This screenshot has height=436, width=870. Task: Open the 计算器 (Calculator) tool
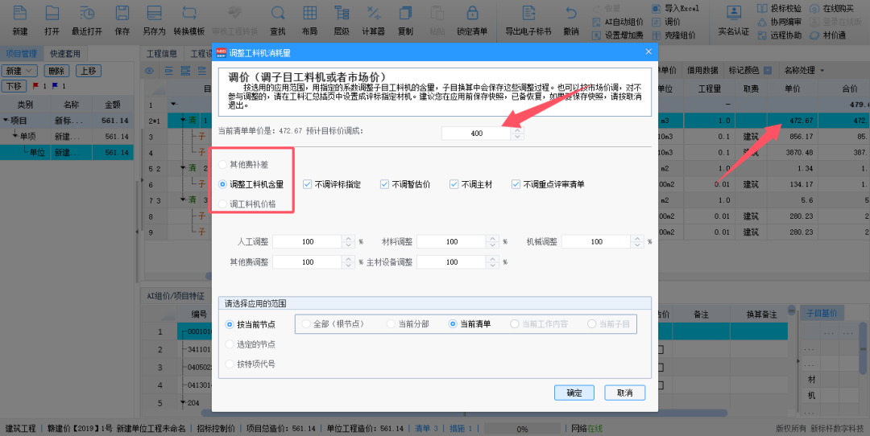tap(373, 14)
